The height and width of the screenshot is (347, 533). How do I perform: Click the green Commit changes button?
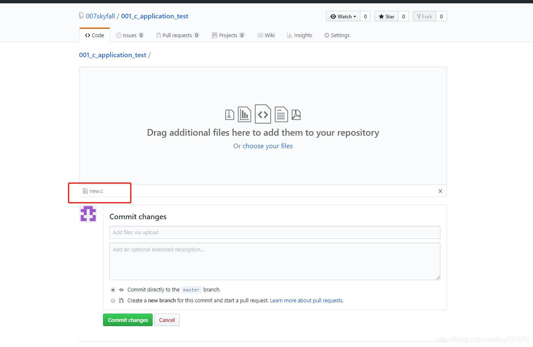(x=128, y=320)
